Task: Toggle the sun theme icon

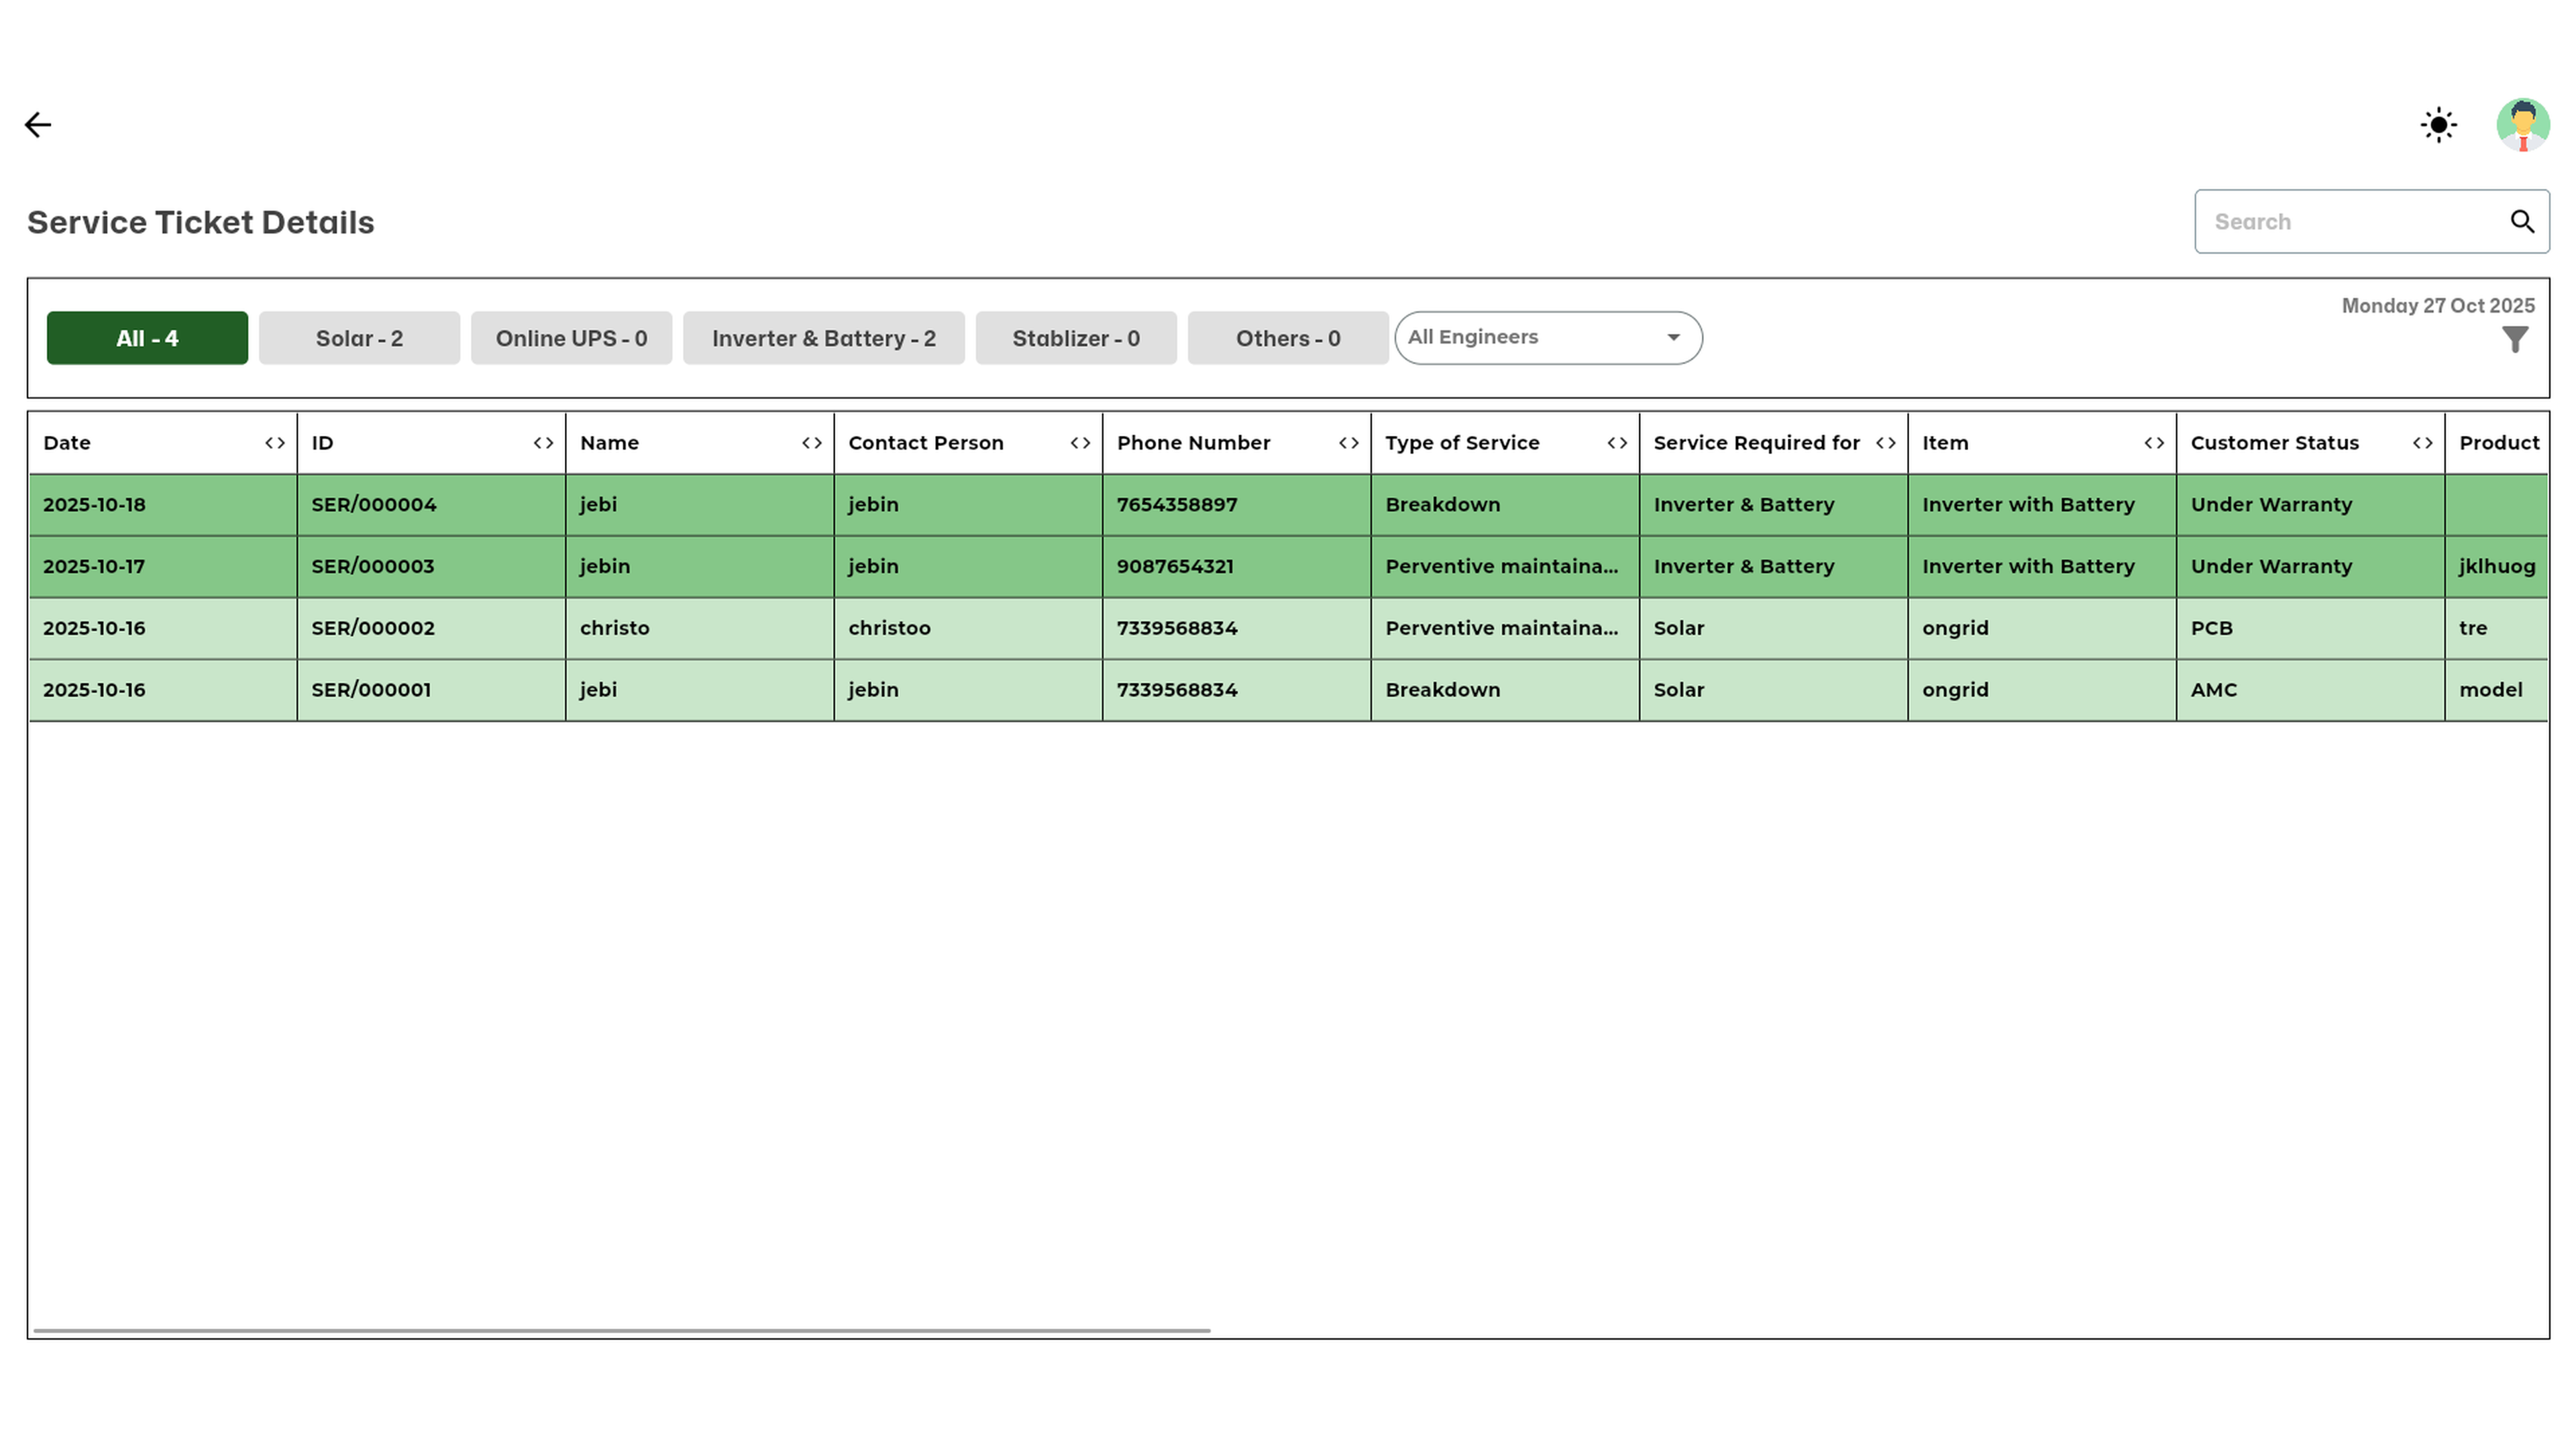Action: click(x=2438, y=125)
